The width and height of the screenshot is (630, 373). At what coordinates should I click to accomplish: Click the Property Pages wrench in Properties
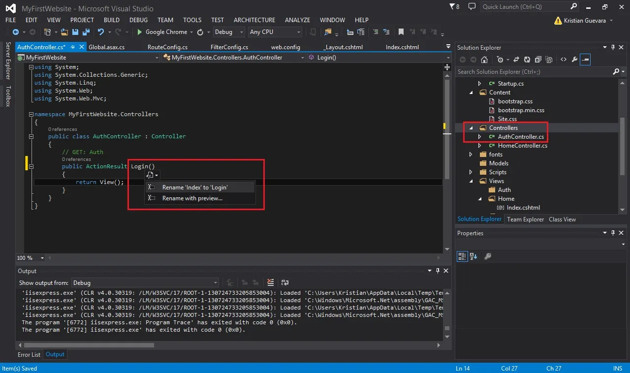[488, 256]
